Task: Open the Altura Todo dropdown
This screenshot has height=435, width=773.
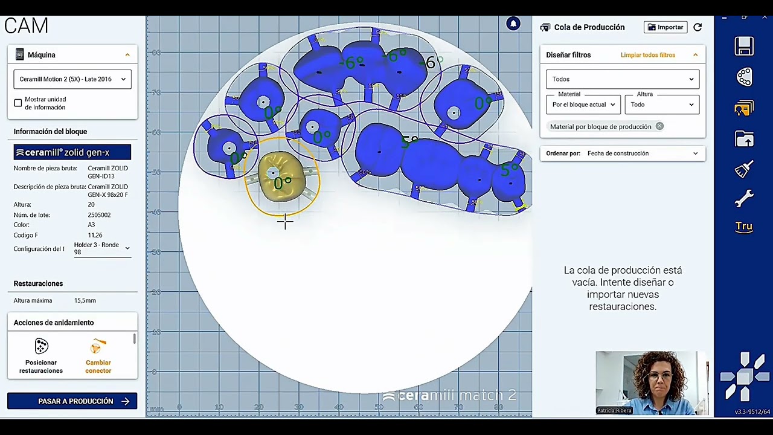Action: pyautogui.click(x=662, y=105)
